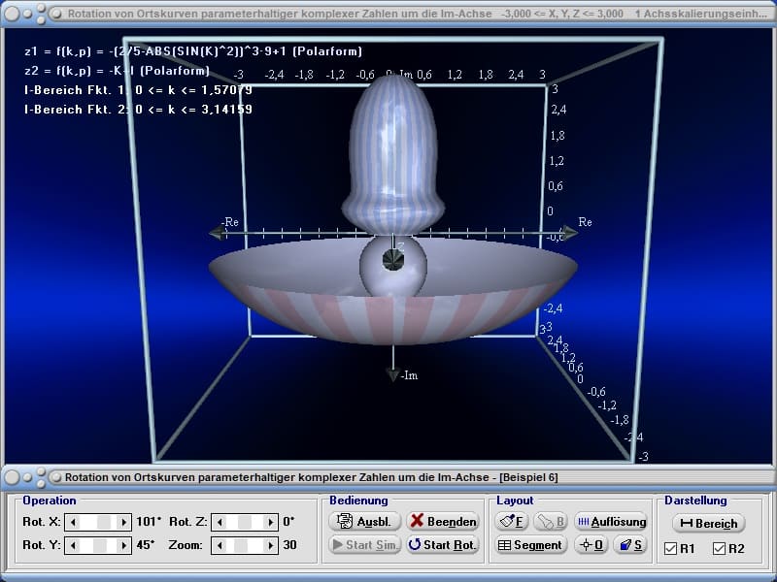777x582 pixels.
Task: Increase Rot. Y with right arrow
Action: coord(123,545)
